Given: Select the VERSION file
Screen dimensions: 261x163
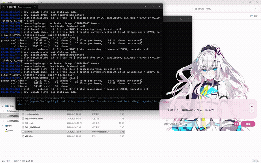Looking at the screenshot, I should coord(73,136).
